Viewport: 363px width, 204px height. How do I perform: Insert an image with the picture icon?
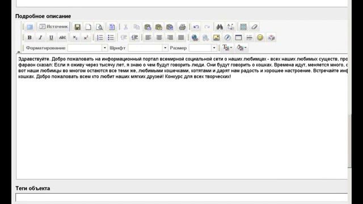(x=217, y=37)
